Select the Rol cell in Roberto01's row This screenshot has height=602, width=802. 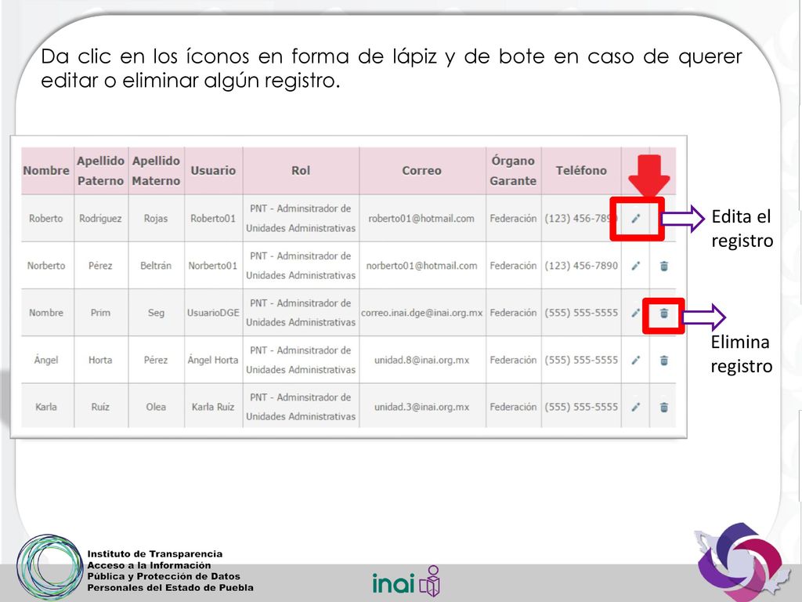tap(301, 219)
